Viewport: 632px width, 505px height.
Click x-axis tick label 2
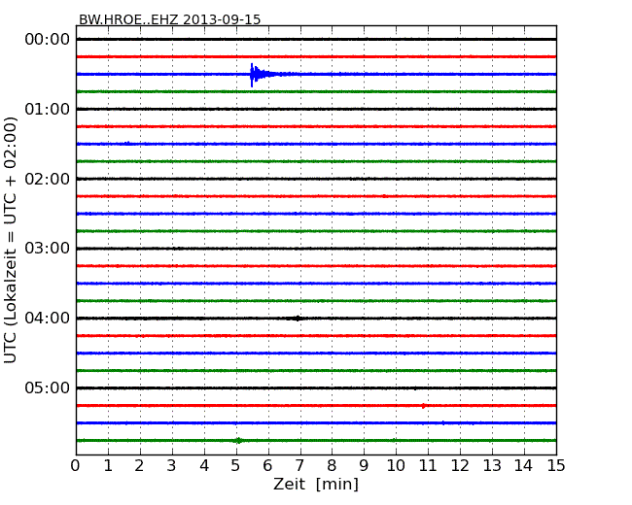(139, 466)
